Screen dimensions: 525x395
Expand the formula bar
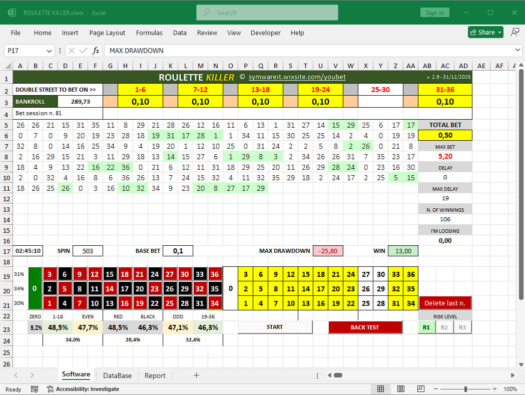517,50
